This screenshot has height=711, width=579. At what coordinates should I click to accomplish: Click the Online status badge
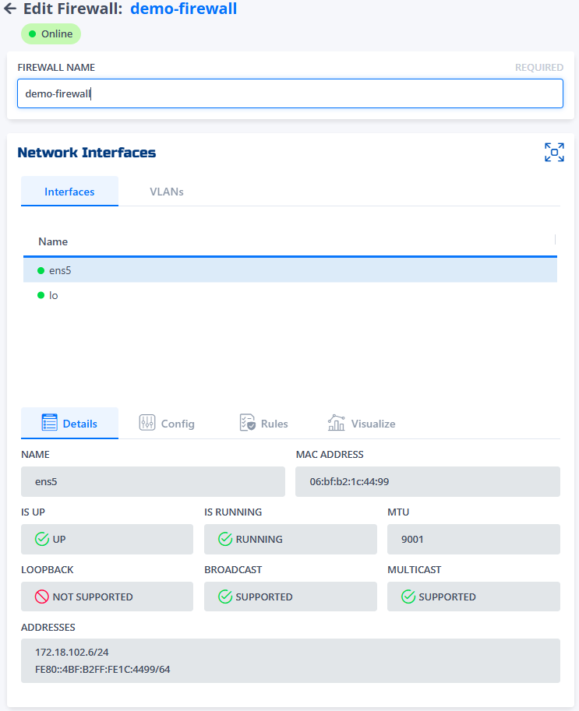click(50, 33)
